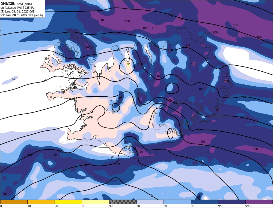Click the "74" humidity value over the sea

13,79
